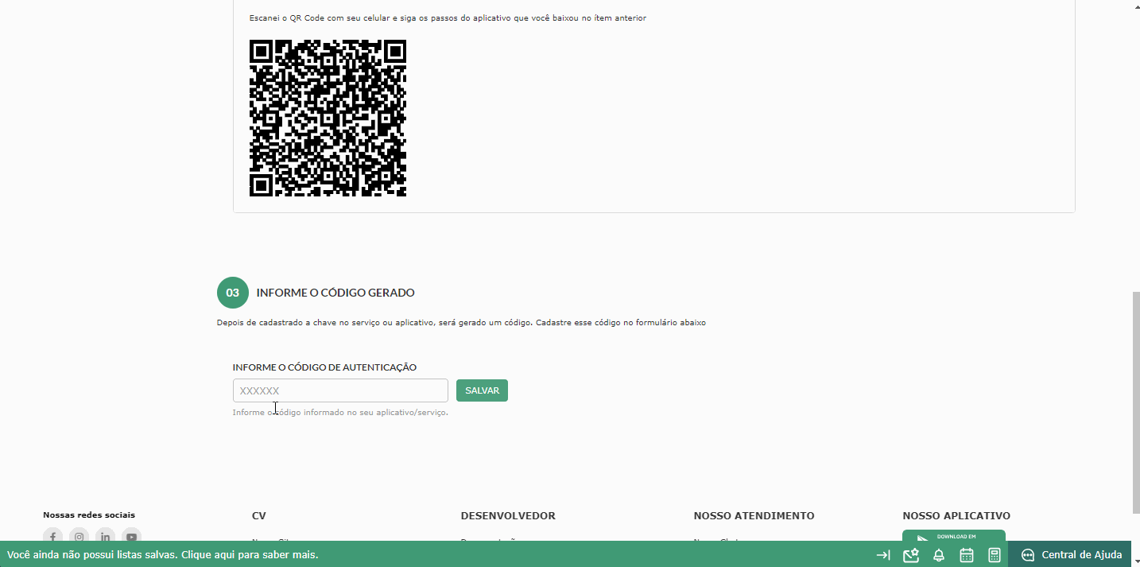Click the app download badge
The width and height of the screenshot is (1140, 567).
pos(954,536)
